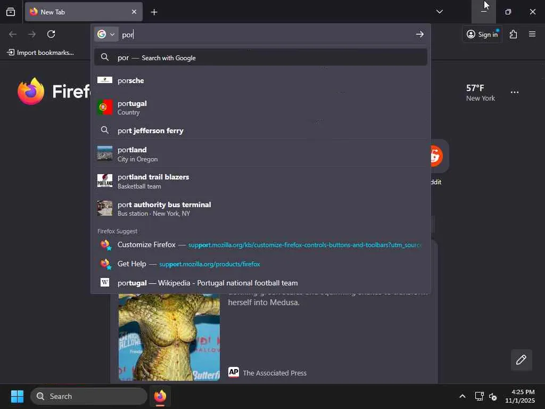545x409 pixels.
Task: Open the Get Help support link
Action: (x=261, y=264)
